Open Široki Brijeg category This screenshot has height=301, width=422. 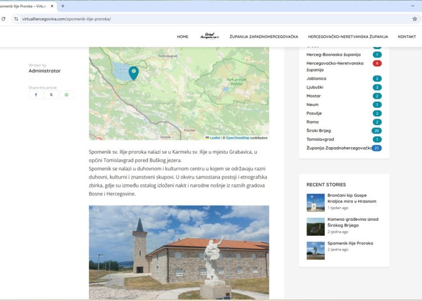[x=318, y=130]
